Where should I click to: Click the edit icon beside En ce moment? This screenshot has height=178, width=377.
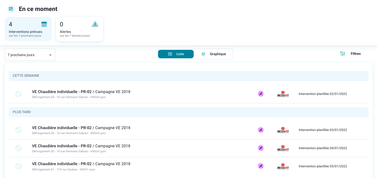(x=11, y=9)
